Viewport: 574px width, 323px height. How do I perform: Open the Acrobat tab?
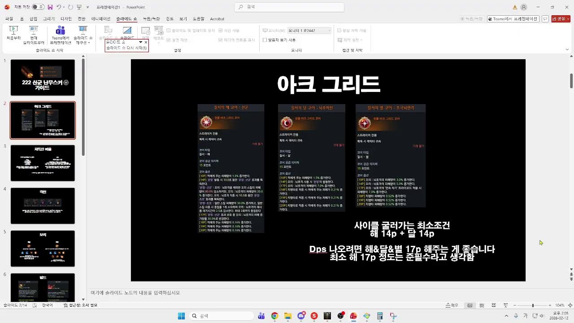tap(217, 19)
